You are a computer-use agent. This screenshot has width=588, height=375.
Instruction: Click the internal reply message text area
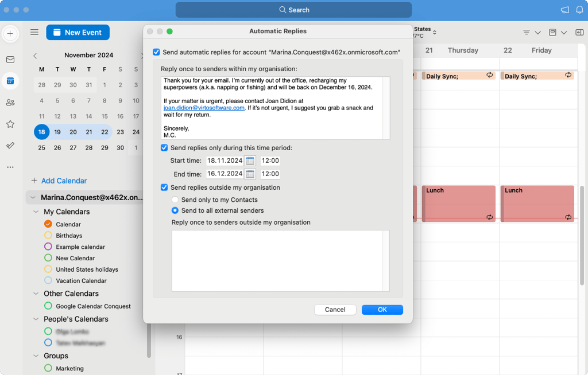point(275,108)
